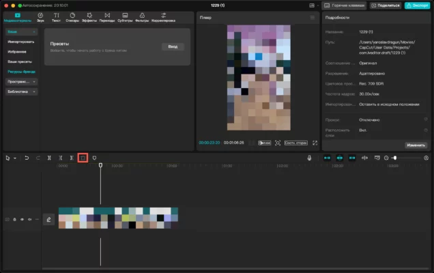Add a marker with the shield icon
This screenshot has width=434, height=273.
click(94, 158)
